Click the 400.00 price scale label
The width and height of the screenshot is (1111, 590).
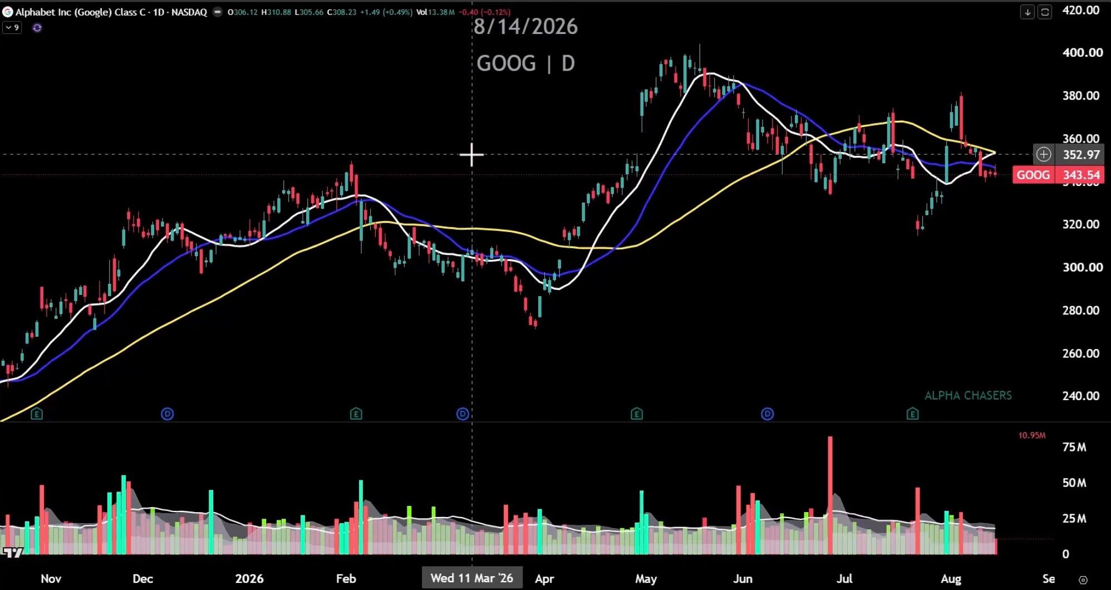pyautogui.click(x=1082, y=52)
